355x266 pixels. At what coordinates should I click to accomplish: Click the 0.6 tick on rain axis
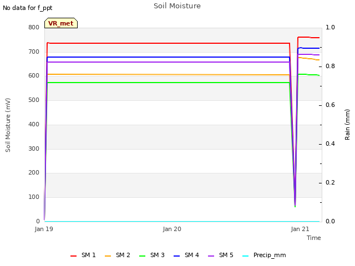[x=330, y=105]
